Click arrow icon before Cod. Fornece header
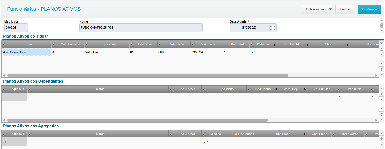This screenshot has width=385, height=149. [53, 45]
